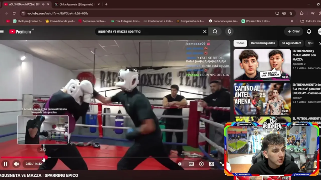321x180 pixels.
Task: Show more filter chips with the right arrow
Action: 319,43
